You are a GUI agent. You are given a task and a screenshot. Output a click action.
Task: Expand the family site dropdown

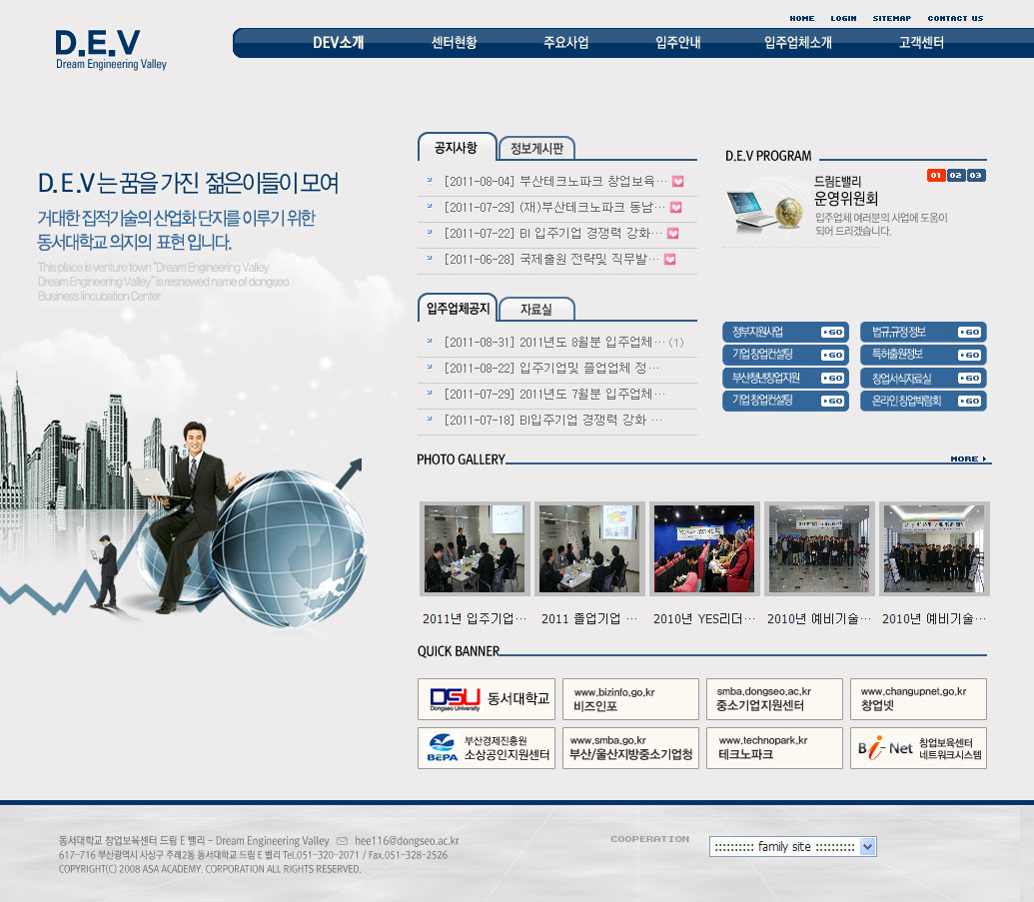tap(867, 847)
